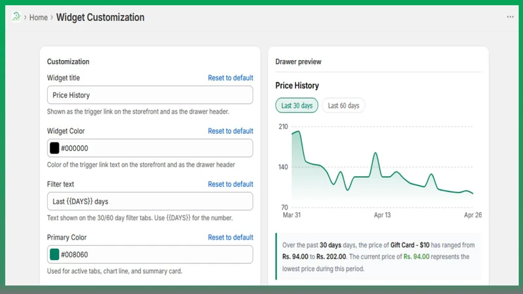
Task: Click the Rs. 202.00 price in summary
Action: coord(331,257)
